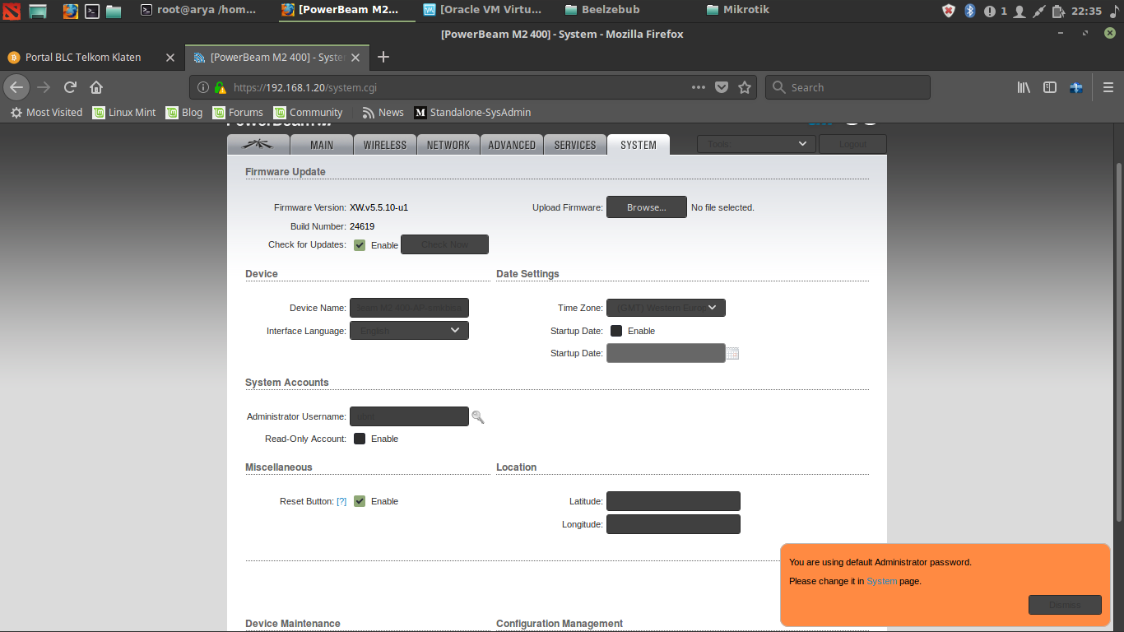Image resolution: width=1124 pixels, height=632 pixels.
Task: Click the 22:35 panel clock
Action: (1086, 11)
